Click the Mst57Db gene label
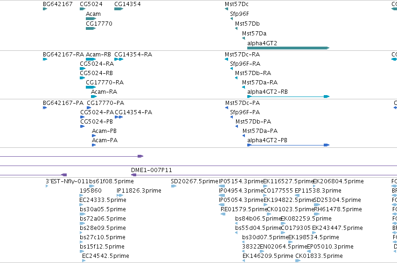The width and height of the screenshot is (397, 263). coord(247,23)
